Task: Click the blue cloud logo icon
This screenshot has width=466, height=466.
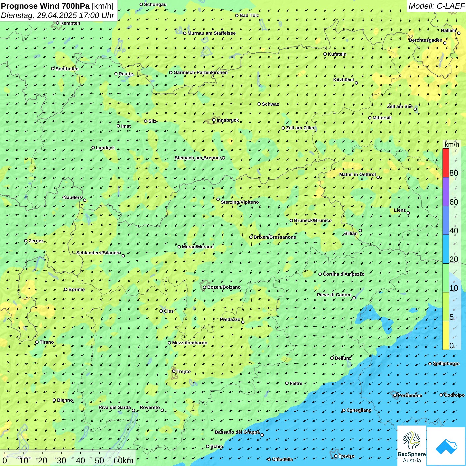Action: (x=446, y=446)
